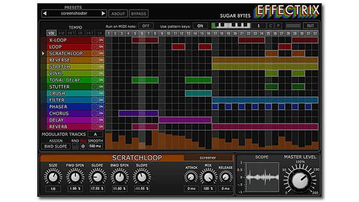Click the ABOUT button
The image size is (359, 202).
coord(118,14)
